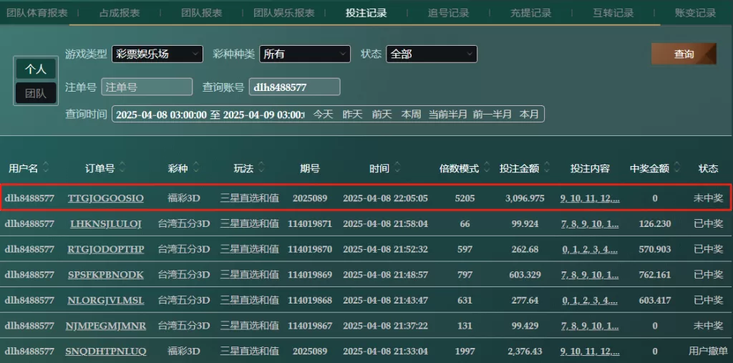Choose the 本周 quick date filter
733x363 pixels.
[411, 114]
